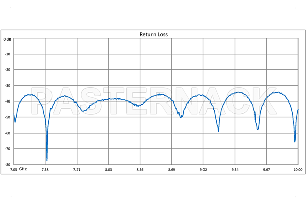Click the 10.00 x-axis end label
306x204 pixels.
pyautogui.click(x=298, y=169)
